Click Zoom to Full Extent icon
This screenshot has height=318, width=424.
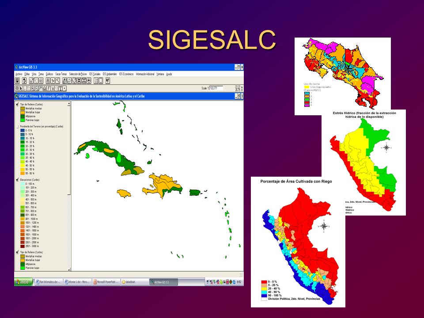64,80
